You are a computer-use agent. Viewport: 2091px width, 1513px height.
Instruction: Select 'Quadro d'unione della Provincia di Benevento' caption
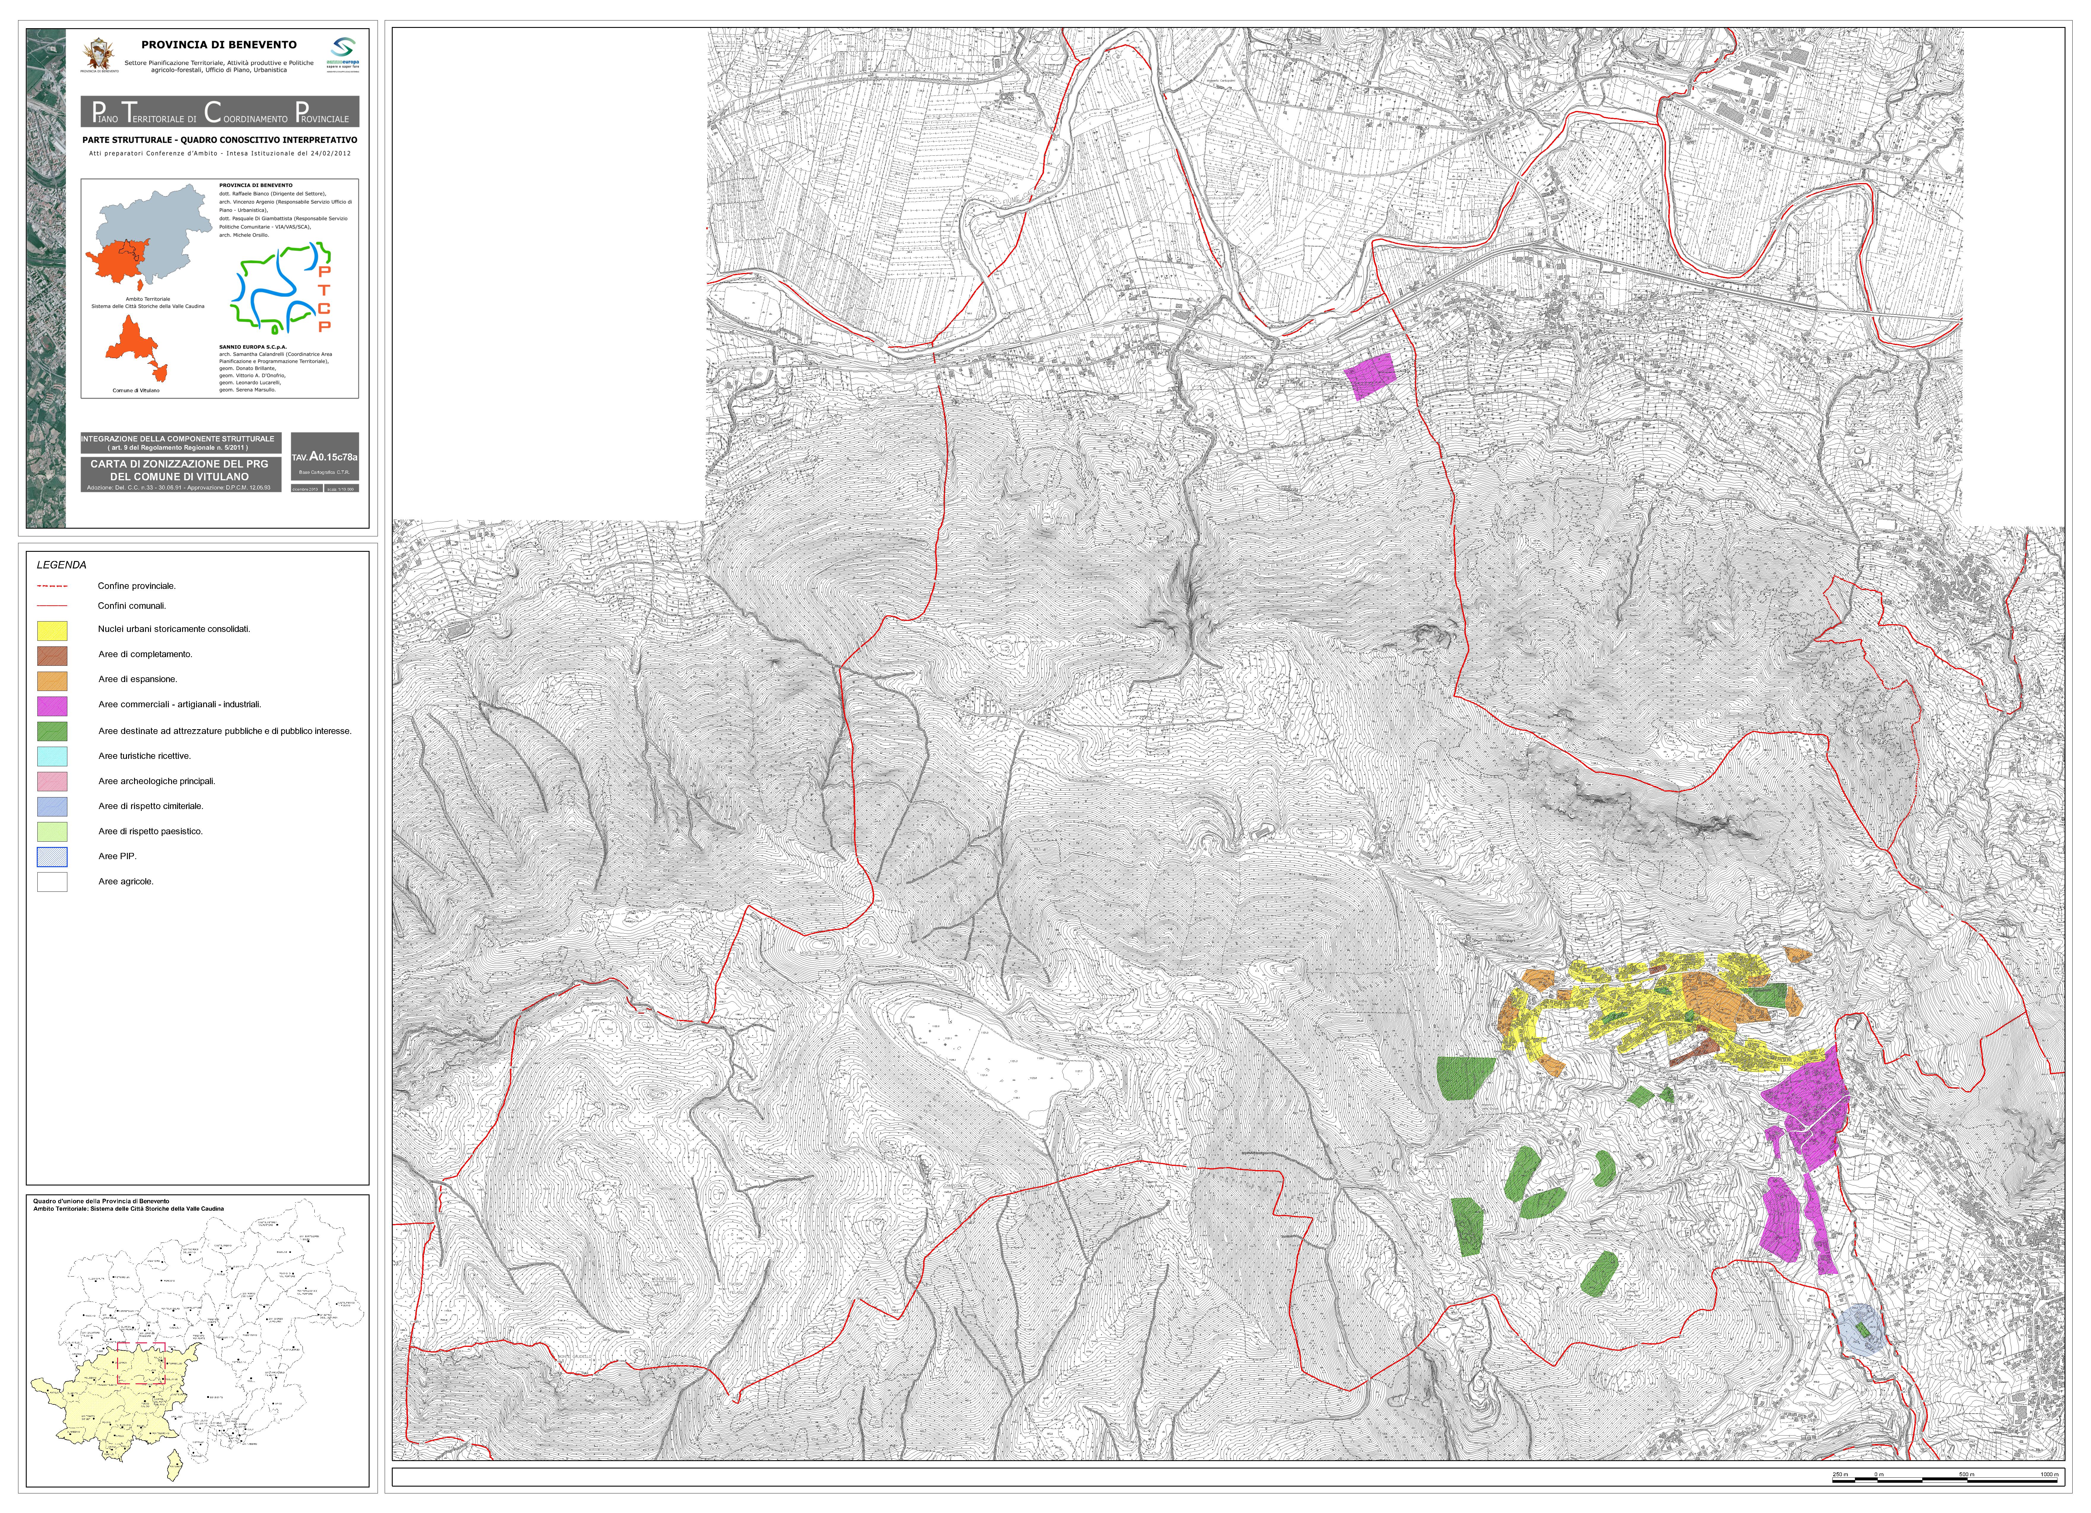pos(101,1201)
